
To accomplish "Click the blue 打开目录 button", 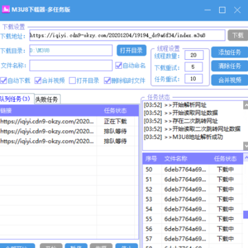I will 132,50.
